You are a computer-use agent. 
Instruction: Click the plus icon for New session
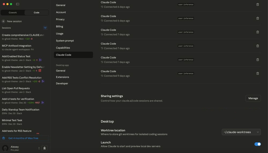3,21
